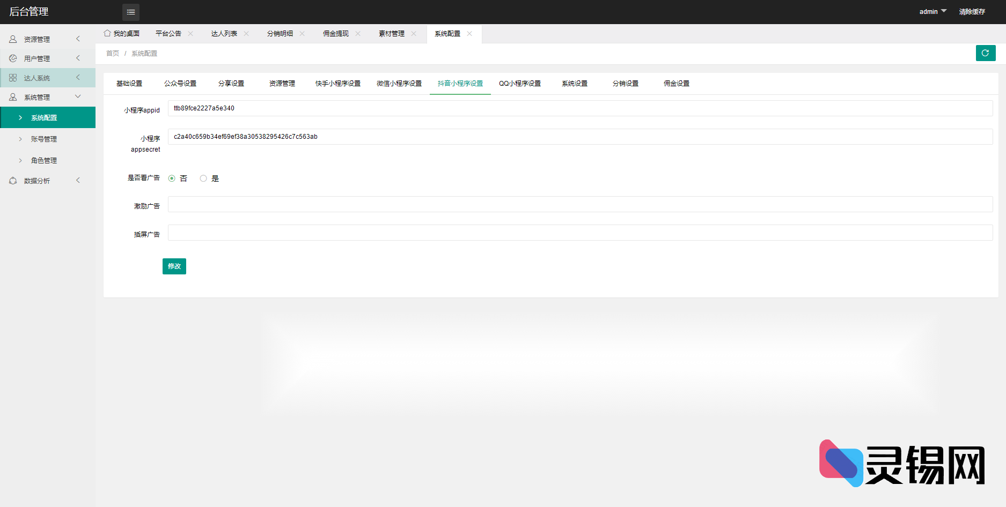1006x507 pixels.
Task: Select 是 radio option for ads
Action: 203,178
